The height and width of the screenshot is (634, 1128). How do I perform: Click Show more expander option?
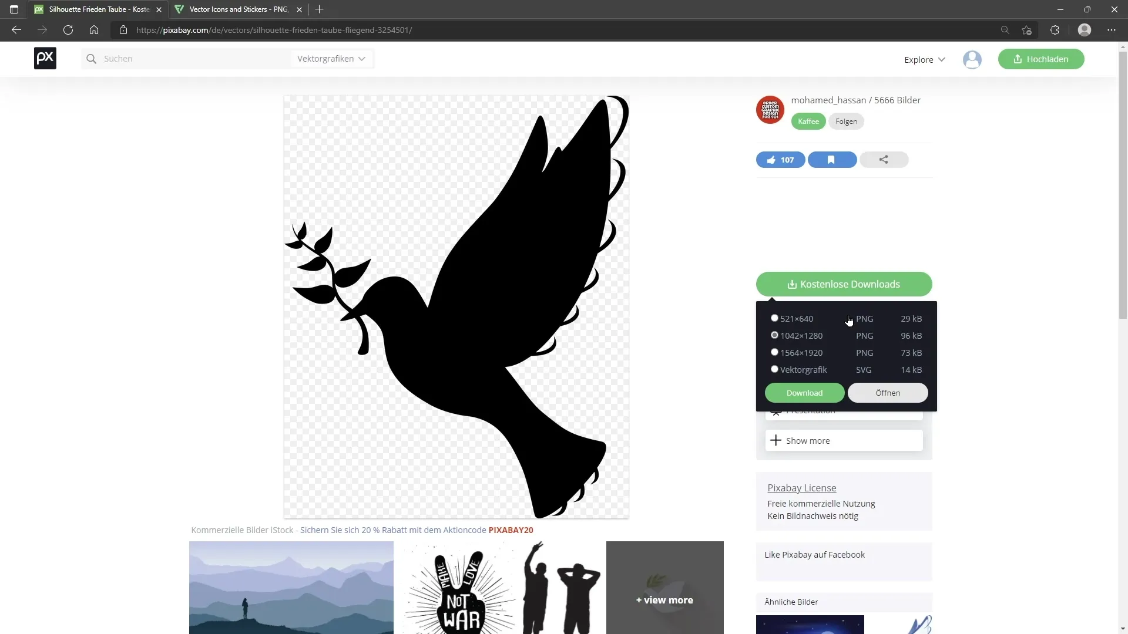(809, 440)
